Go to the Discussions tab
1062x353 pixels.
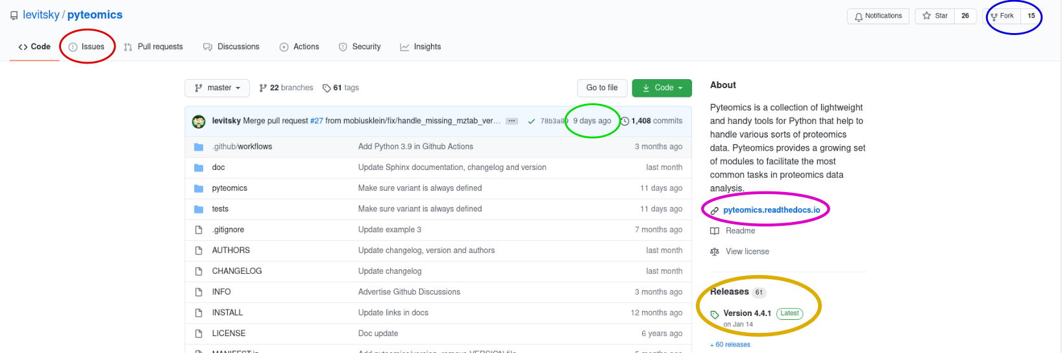coord(231,47)
